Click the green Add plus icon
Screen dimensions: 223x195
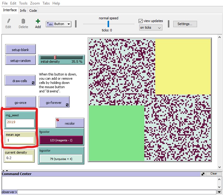pyautogui.click(x=38, y=21)
